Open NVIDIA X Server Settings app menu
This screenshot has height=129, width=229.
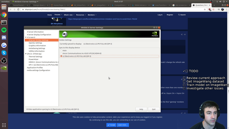(x=25, y=1)
